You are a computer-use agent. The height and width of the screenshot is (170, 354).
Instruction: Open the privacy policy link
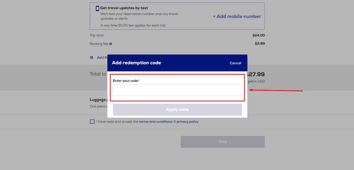[x=187, y=122]
